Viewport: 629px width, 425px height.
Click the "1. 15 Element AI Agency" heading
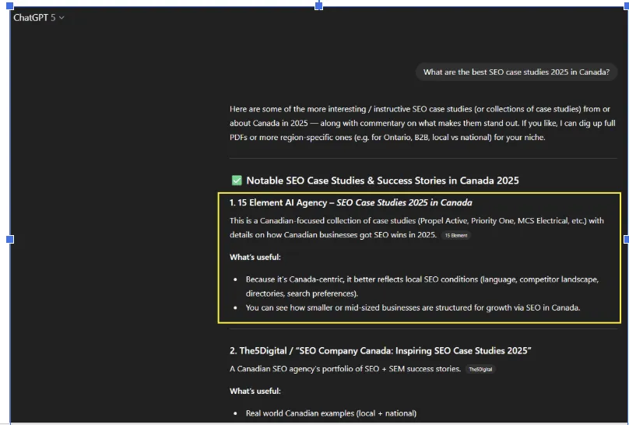pyautogui.click(x=350, y=203)
